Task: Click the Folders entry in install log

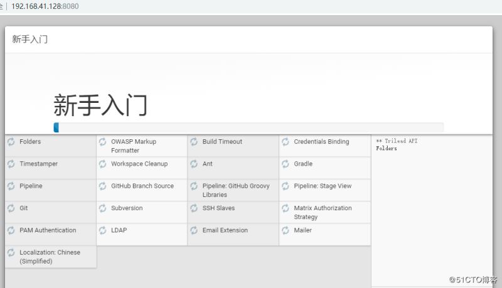Action: (x=387, y=149)
